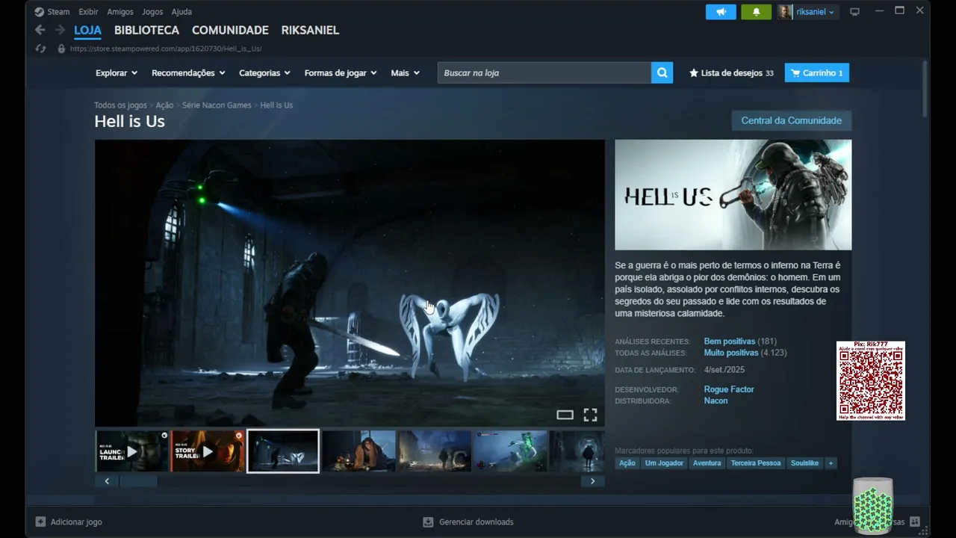The height and width of the screenshot is (538, 956).
Task: Open the Carrinho button
Action: click(817, 73)
